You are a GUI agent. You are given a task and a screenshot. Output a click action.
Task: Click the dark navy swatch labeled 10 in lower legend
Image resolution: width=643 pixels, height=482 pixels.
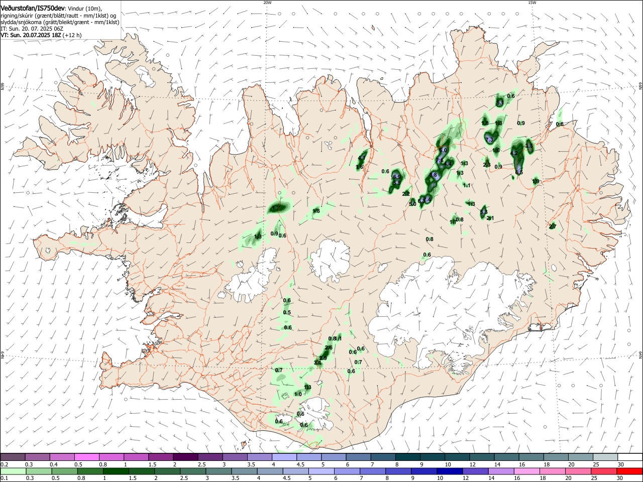pos(449,471)
